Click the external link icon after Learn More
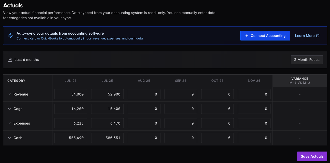The width and height of the screenshot is (330, 163). [x=318, y=36]
